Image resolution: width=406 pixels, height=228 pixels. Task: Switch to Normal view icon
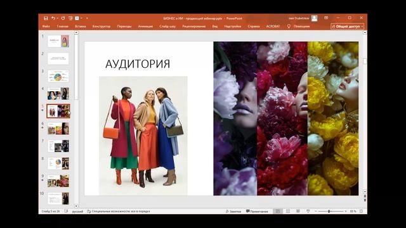pos(278,212)
